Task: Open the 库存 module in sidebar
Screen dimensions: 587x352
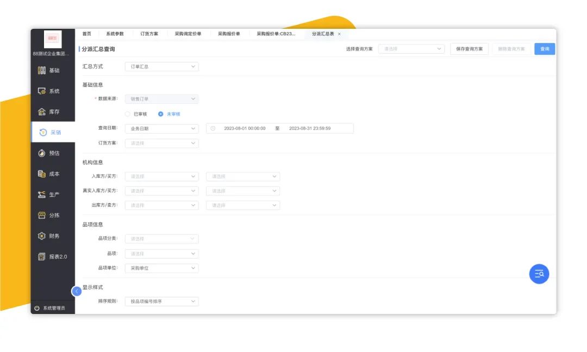Action: click(53, 112)
